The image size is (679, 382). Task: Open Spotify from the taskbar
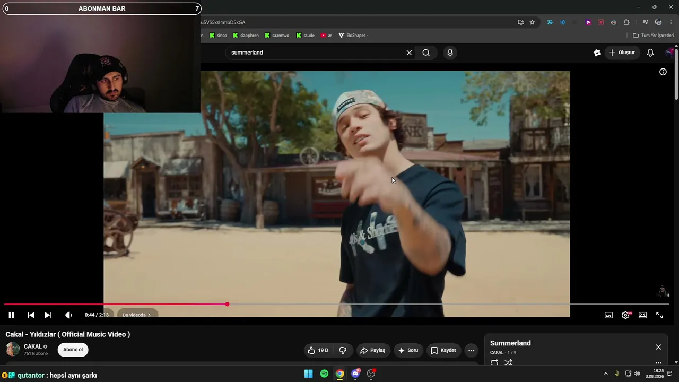click(x=324, y=374)
